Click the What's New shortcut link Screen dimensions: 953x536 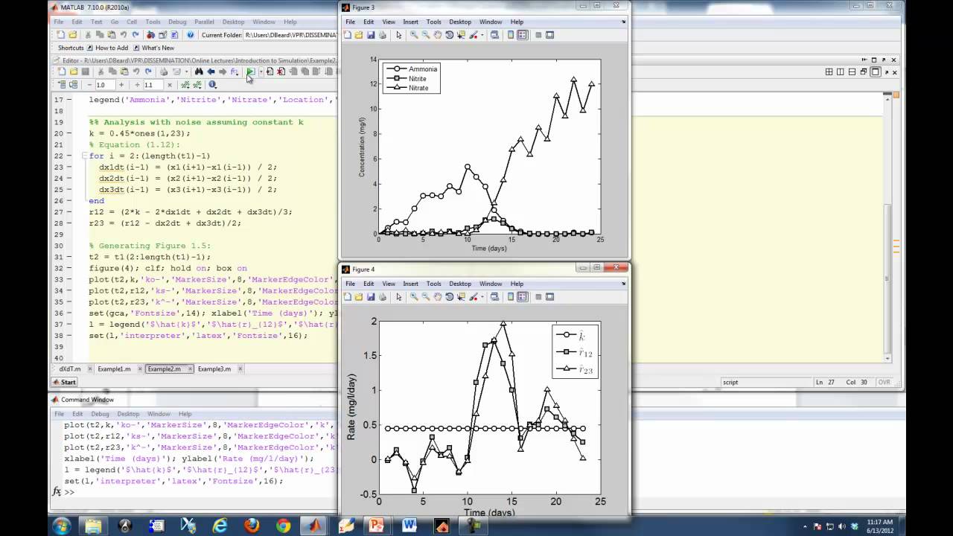click(x=153, y=48)
